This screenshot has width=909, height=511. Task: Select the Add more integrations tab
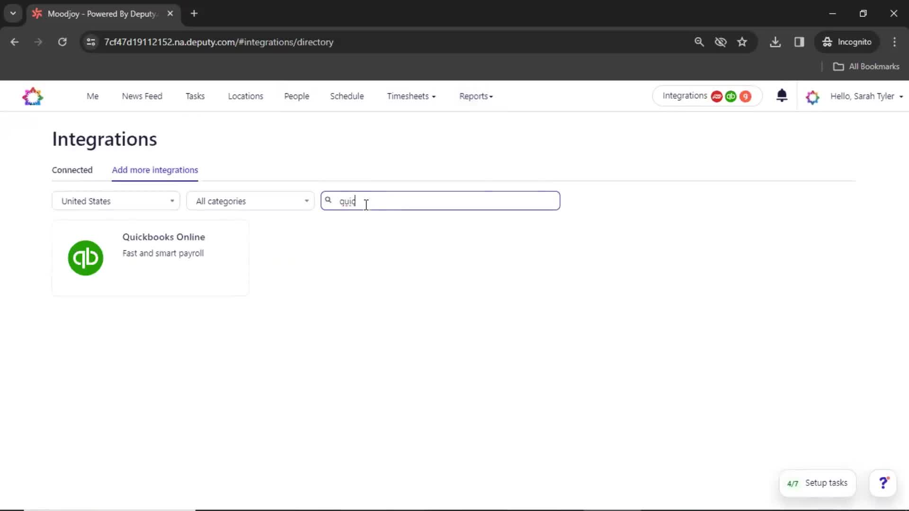click(x=154, y=170)
